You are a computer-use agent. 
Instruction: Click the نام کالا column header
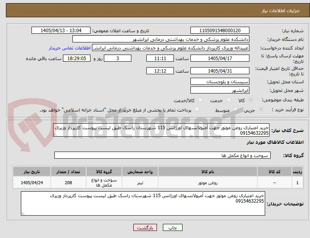(x=208, y=172)
